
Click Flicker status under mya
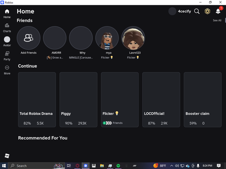pyautogui.click(x=107, y=58)
